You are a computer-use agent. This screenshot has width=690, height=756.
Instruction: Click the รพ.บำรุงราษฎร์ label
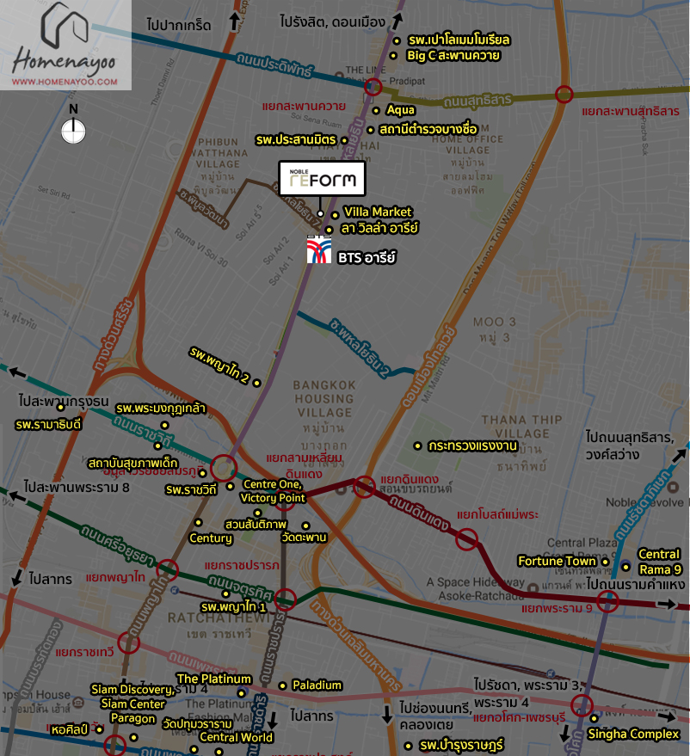(x=461, y=746)
